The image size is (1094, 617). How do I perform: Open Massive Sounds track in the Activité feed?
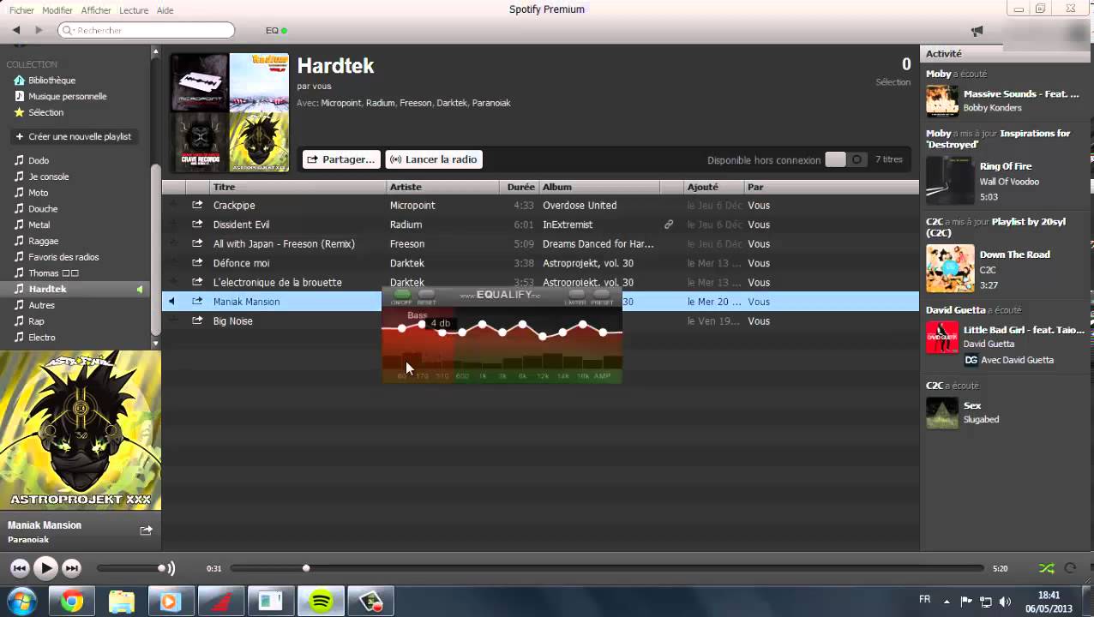pyautogui.click(x=1021, y=94)
